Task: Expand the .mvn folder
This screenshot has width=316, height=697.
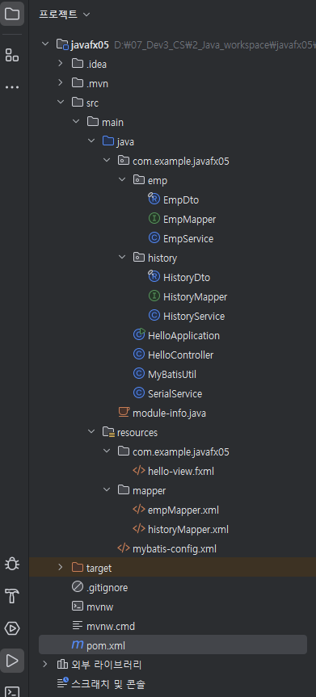Action: 60,83
